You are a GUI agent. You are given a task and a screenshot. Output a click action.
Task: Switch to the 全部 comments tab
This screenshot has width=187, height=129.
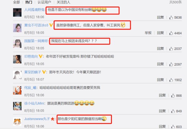coord(17,2)
